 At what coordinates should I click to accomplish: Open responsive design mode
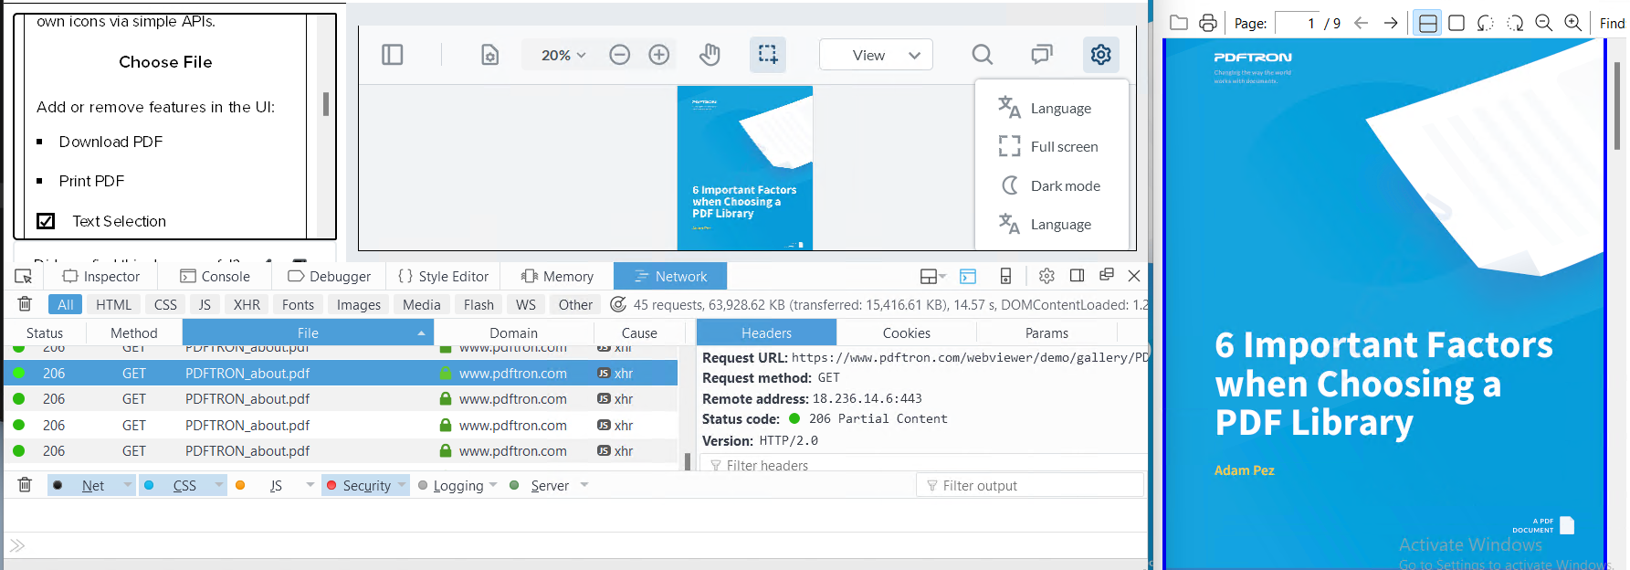pyautogui.click(x=1005, y=276)
